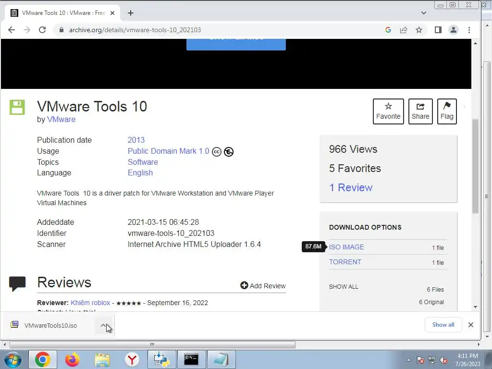The image size is (492, 369).
Task: Expand the VMwareTools10.iso download options chevron
Action: click(x=104, y=325)
